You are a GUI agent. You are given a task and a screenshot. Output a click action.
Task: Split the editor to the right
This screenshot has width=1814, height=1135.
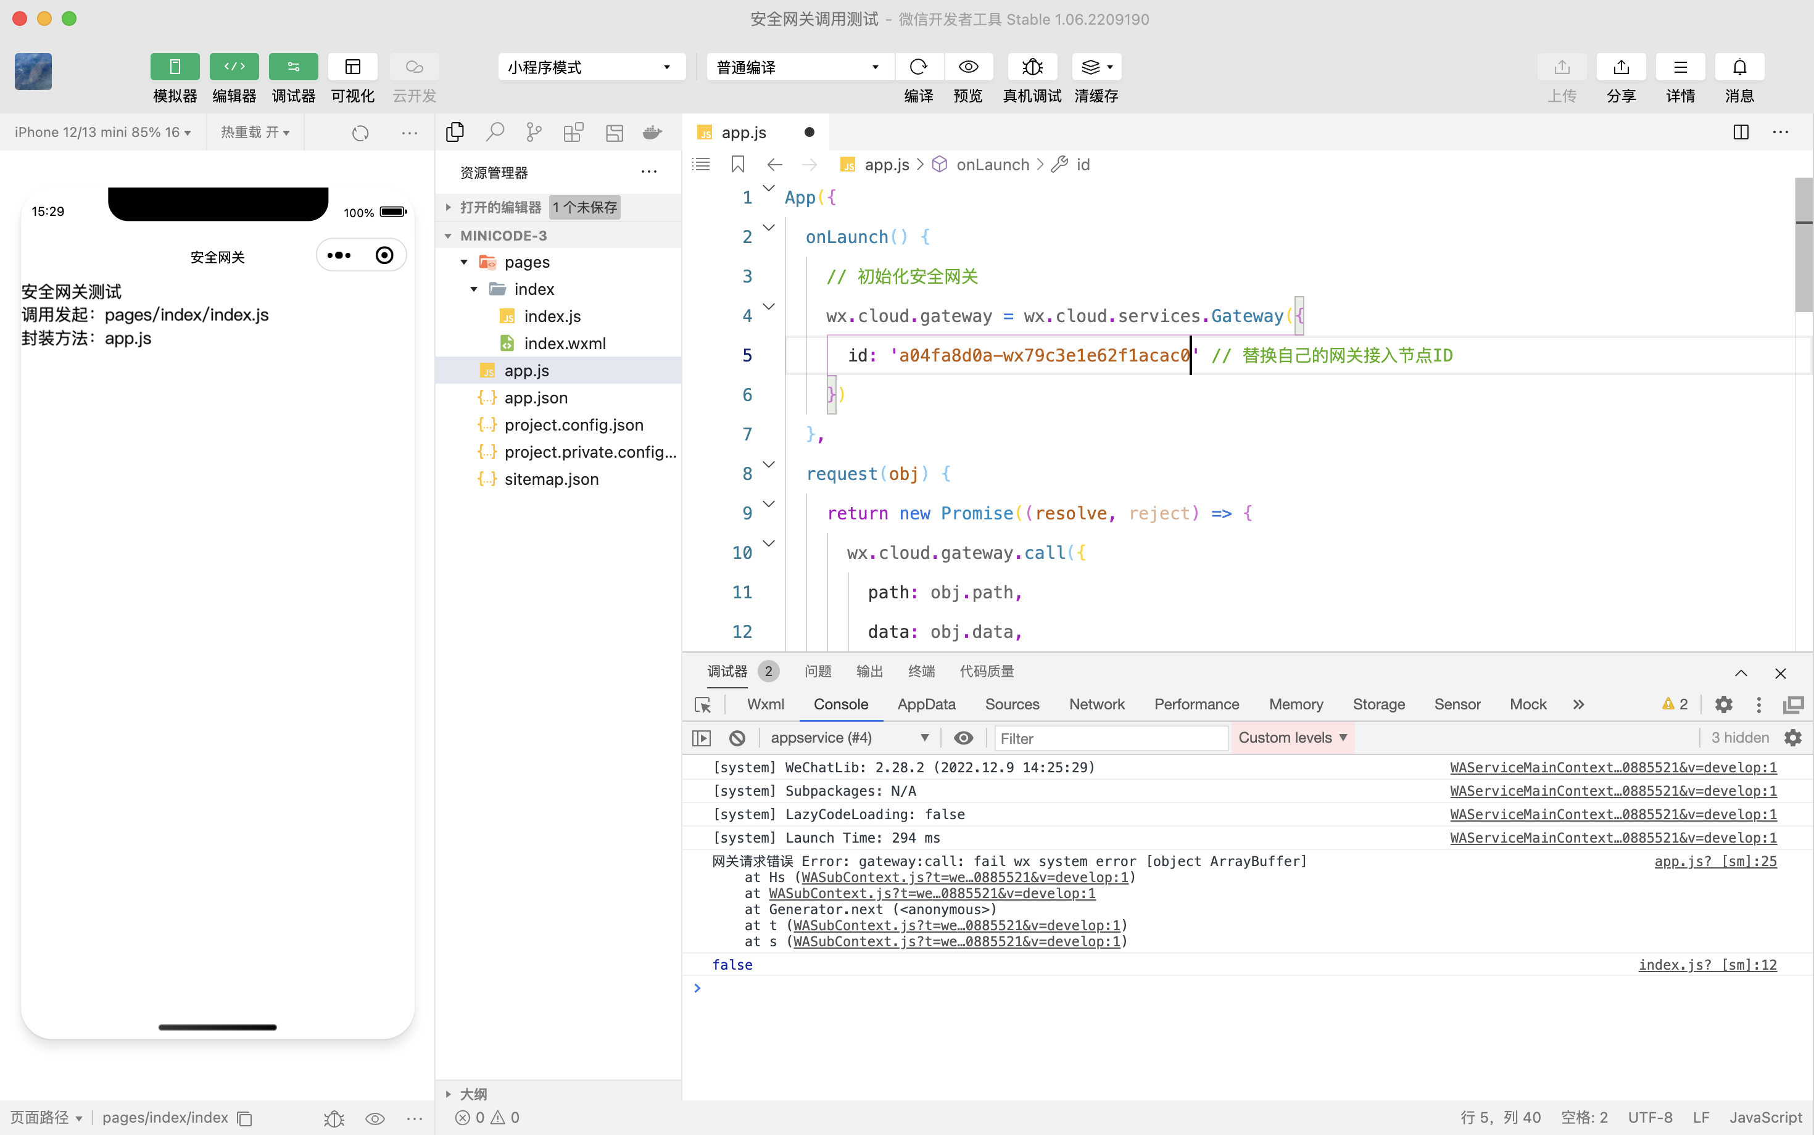point(1741,133)
